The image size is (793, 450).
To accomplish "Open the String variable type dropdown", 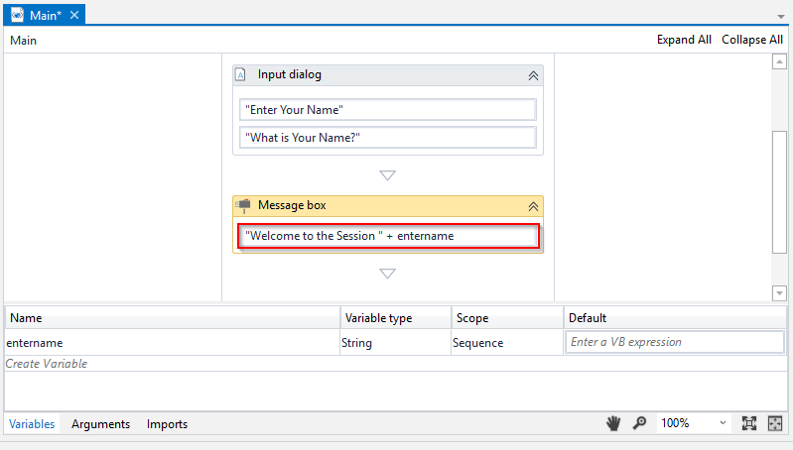I will tap(395, 342).
